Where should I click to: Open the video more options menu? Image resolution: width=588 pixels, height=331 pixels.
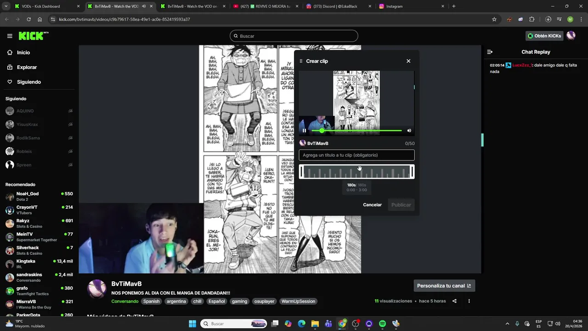tap(469, 301)
